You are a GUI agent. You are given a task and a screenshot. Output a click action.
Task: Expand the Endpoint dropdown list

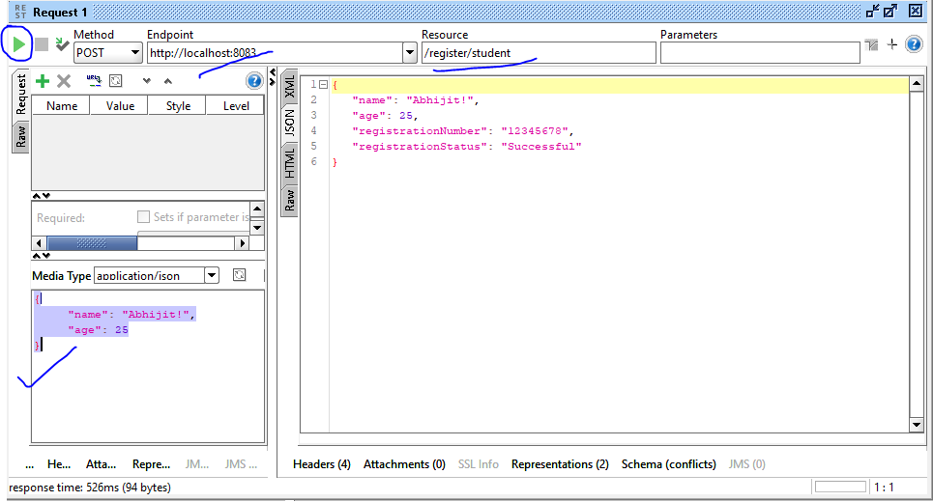click(410, 53)
